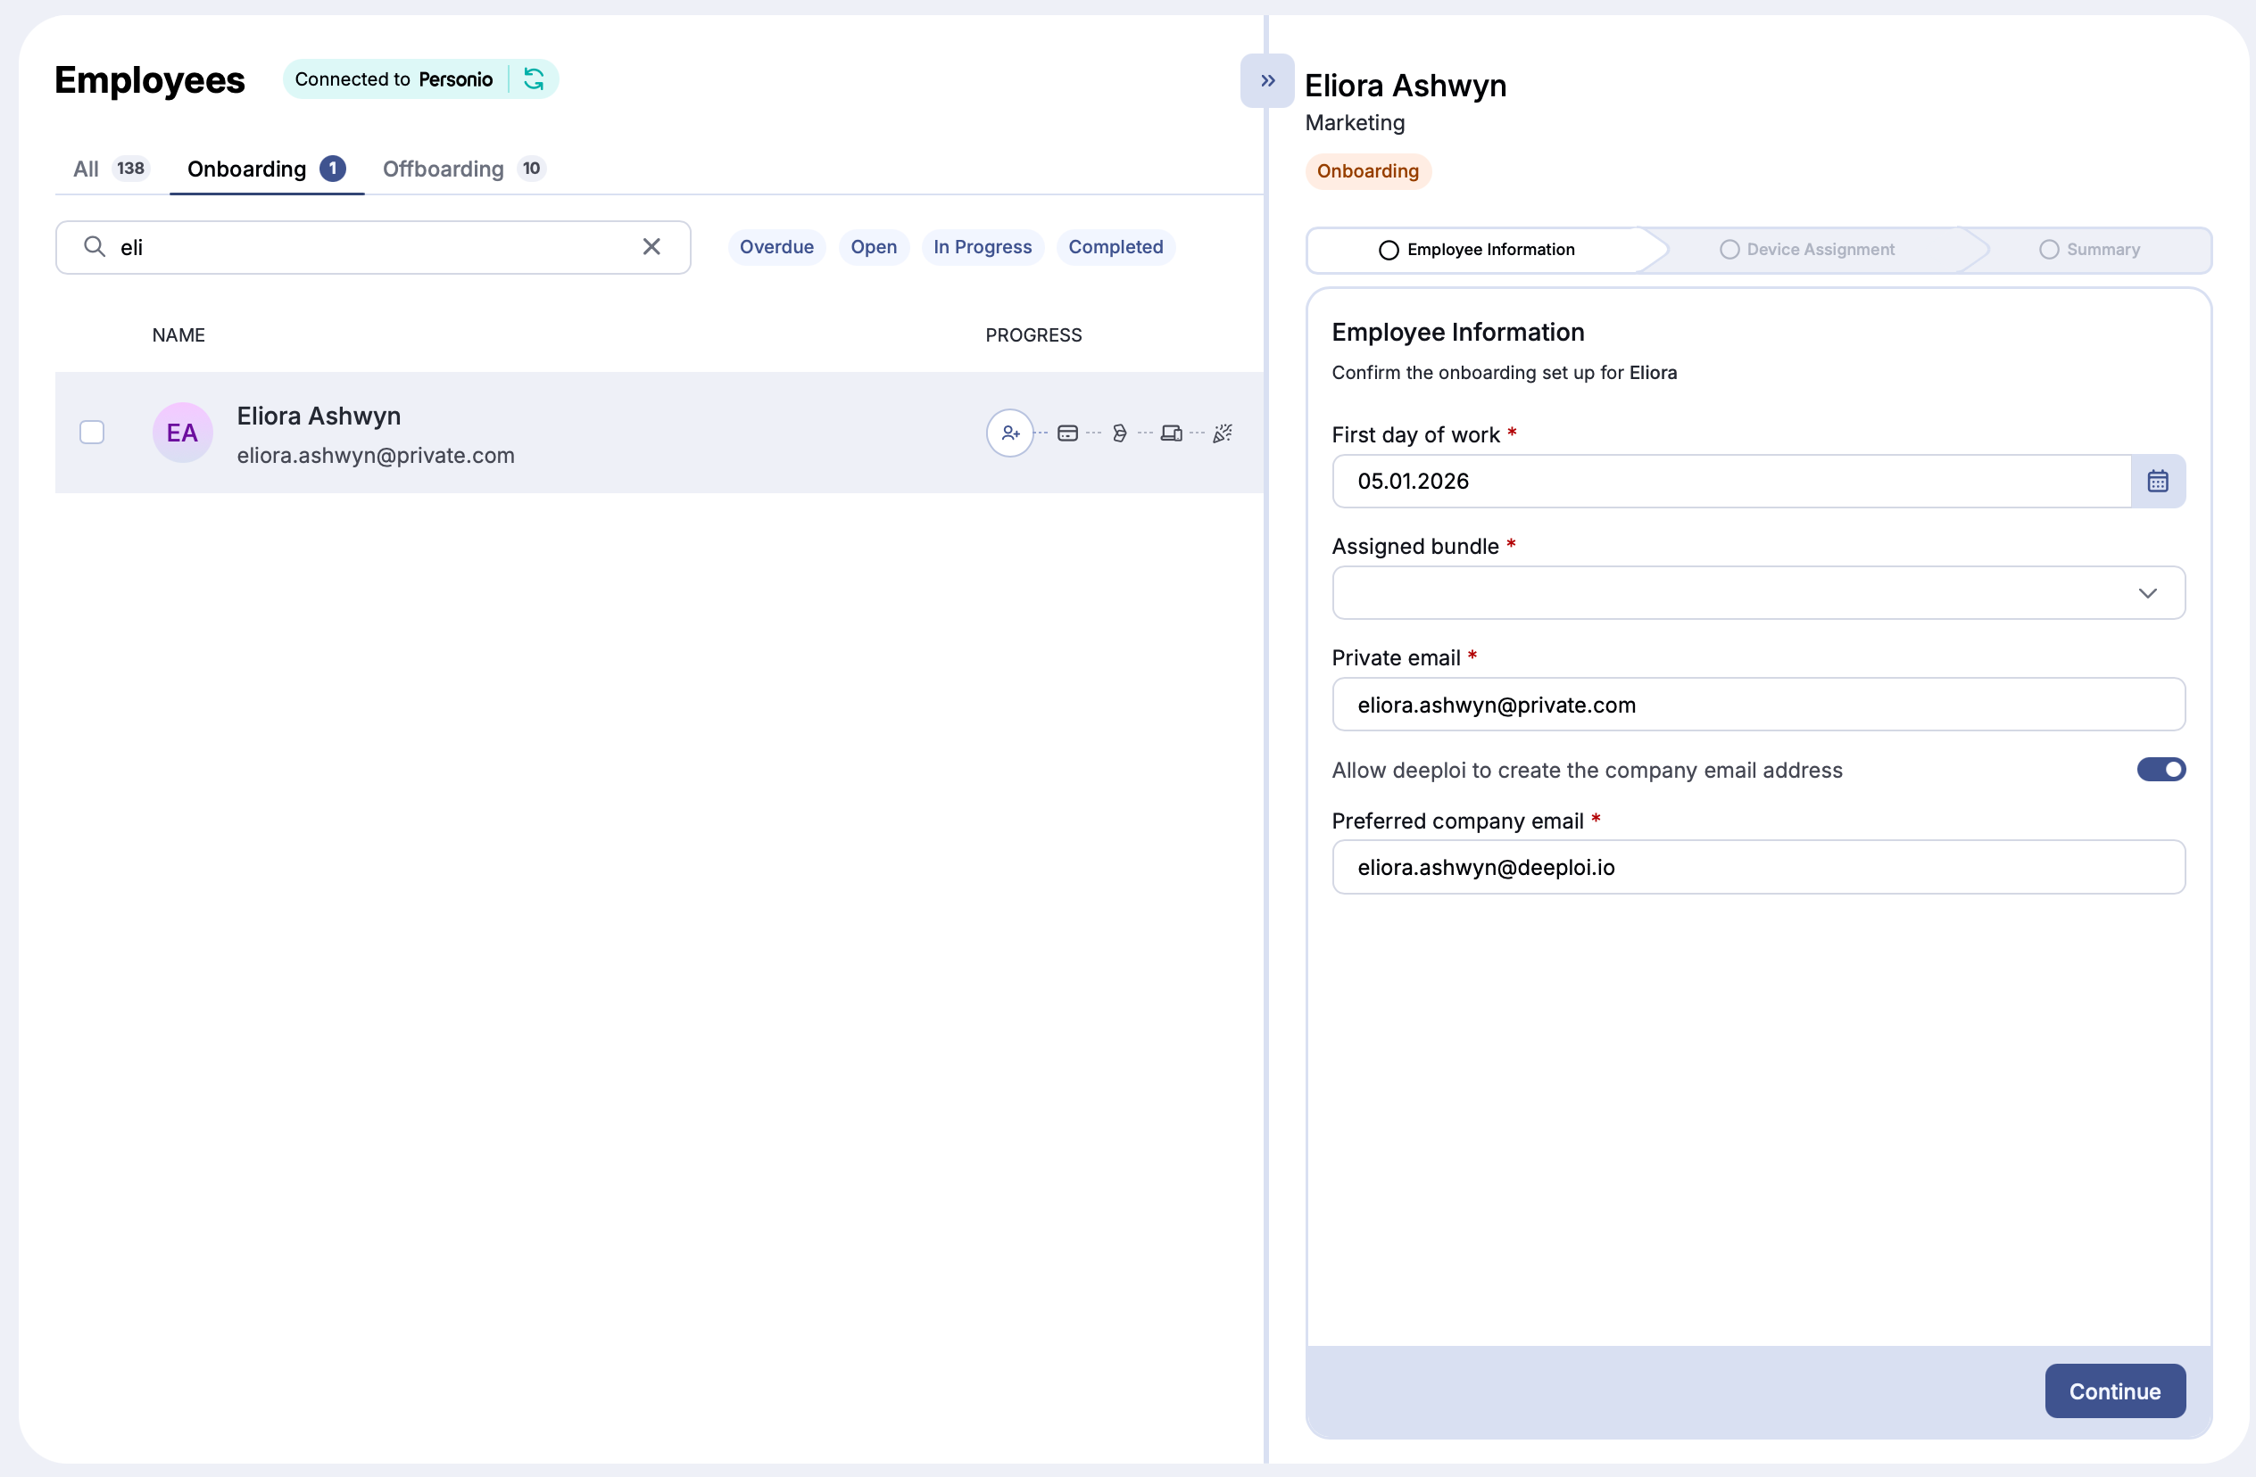This screenshot has width=2256, height=1477.
Task: Switch to the All employees tab
Action: [x=87, y=169]
